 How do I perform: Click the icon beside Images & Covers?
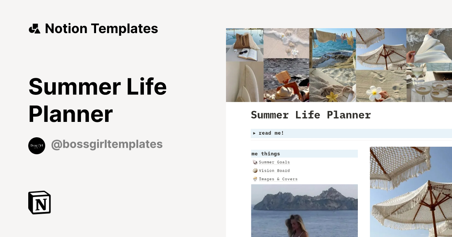click(255, 179)
